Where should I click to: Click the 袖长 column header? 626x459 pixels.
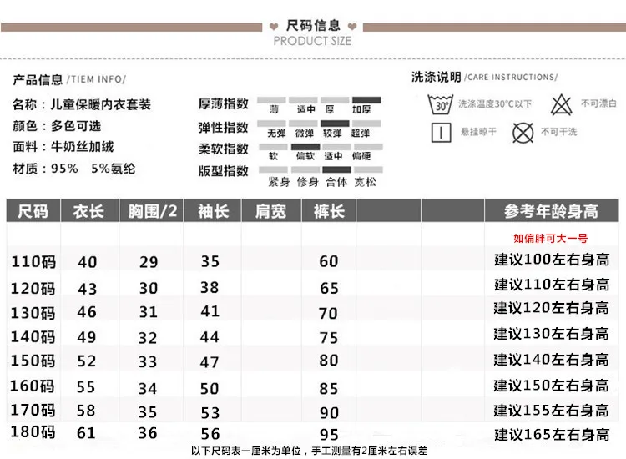212,210
